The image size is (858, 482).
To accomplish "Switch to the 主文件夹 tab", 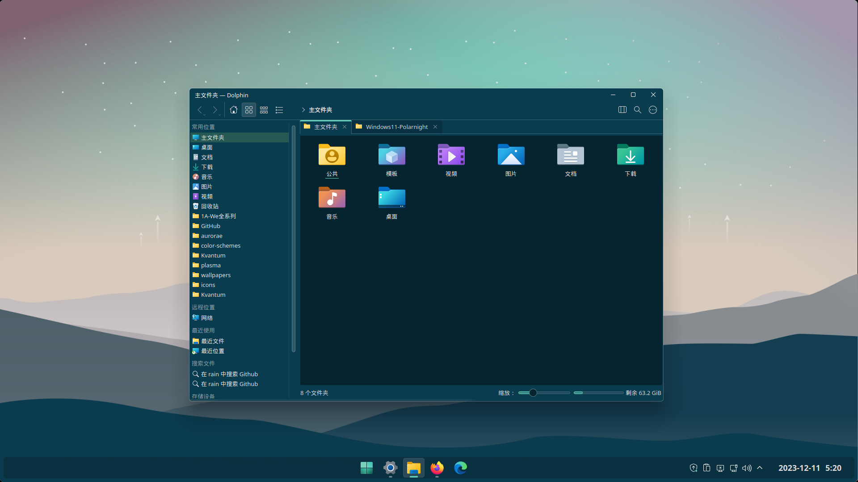I will coord(326,127).
